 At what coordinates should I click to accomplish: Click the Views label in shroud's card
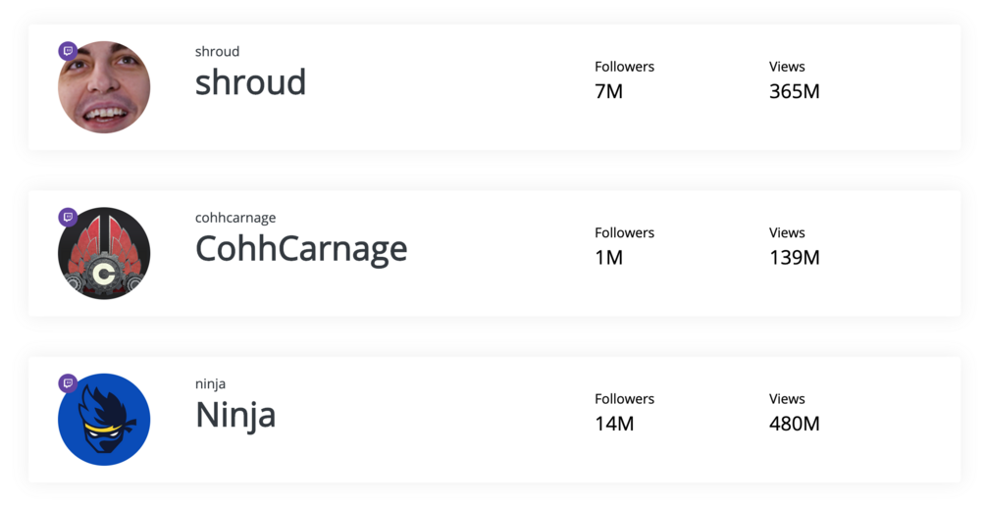[x=787, y=67]
